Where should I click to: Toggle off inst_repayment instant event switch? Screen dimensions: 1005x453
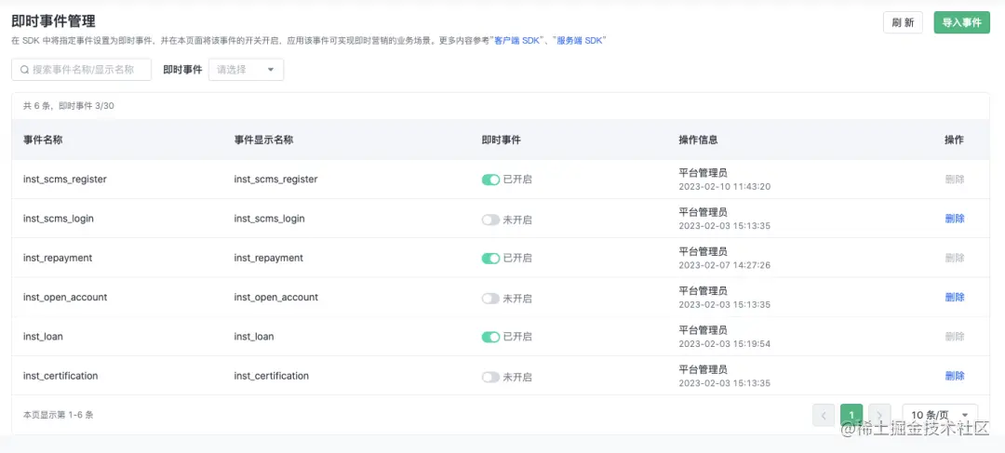tap(490, 259)
